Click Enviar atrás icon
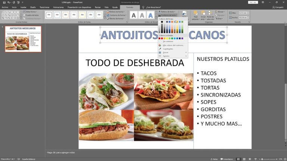 (203, 13)
